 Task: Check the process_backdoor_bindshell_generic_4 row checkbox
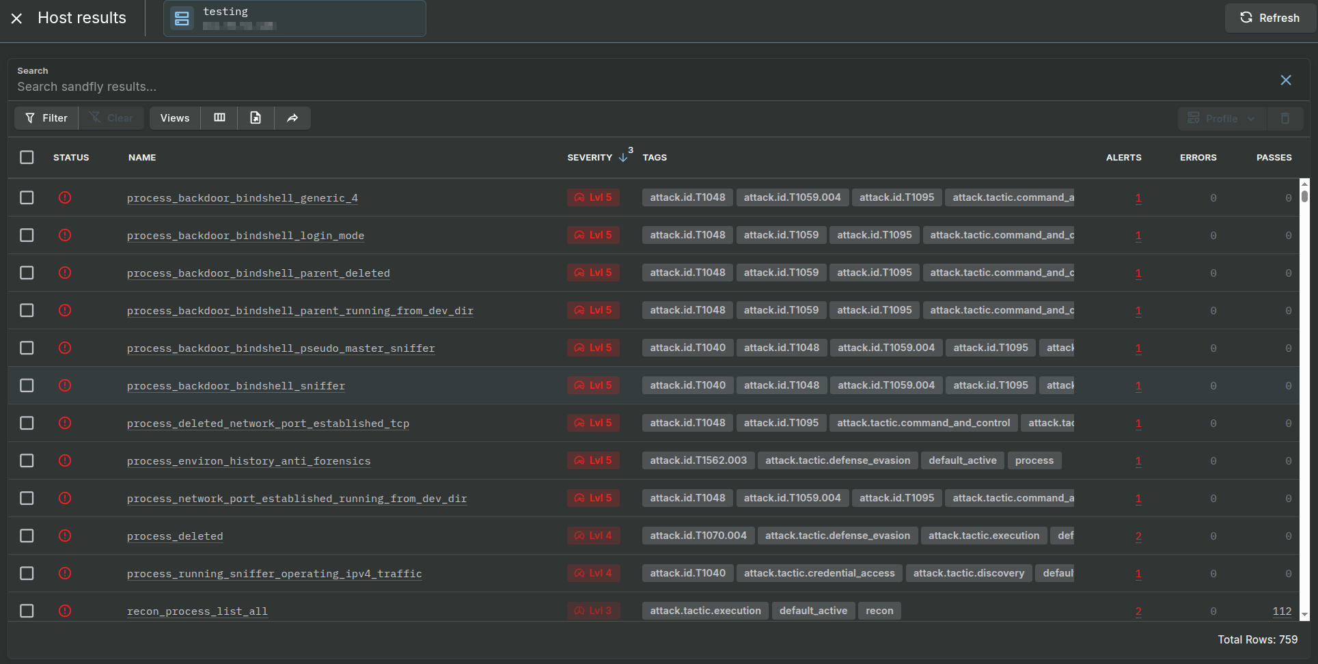27,197
